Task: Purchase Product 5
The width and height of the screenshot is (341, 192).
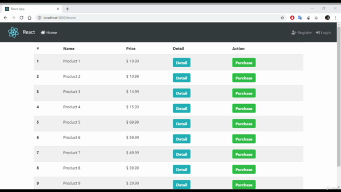Action: [x=244, y=124]
